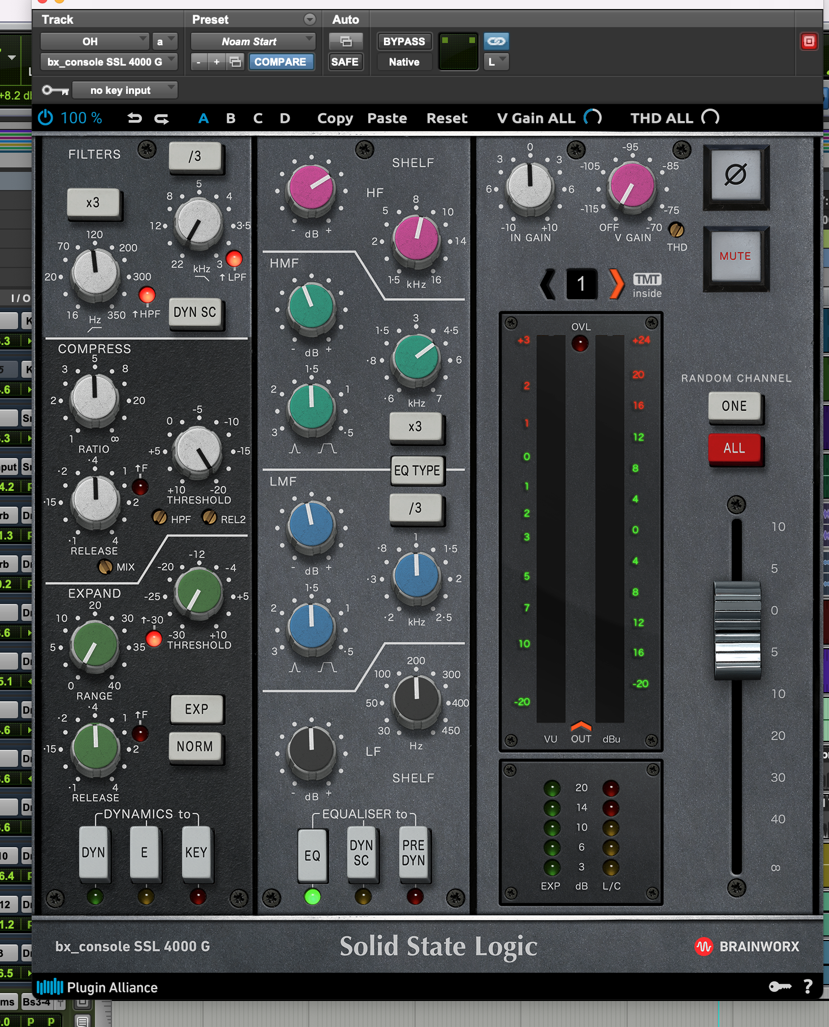Select settings slot A
This screenshot has height=1027, width=829.
coord(204,118)
